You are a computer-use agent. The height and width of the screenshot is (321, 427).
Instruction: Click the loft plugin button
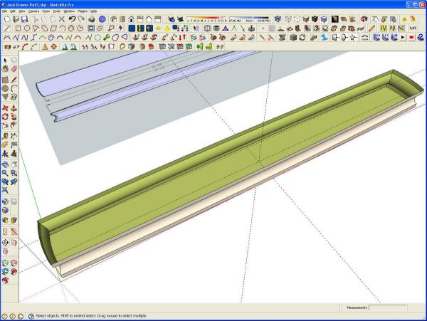413,28
